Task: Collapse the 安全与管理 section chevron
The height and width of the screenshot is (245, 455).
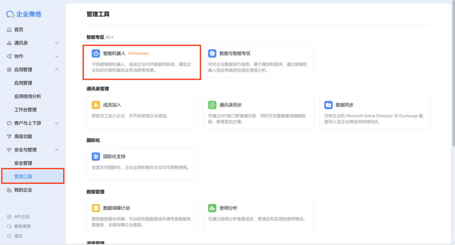Action: [56, 150]
